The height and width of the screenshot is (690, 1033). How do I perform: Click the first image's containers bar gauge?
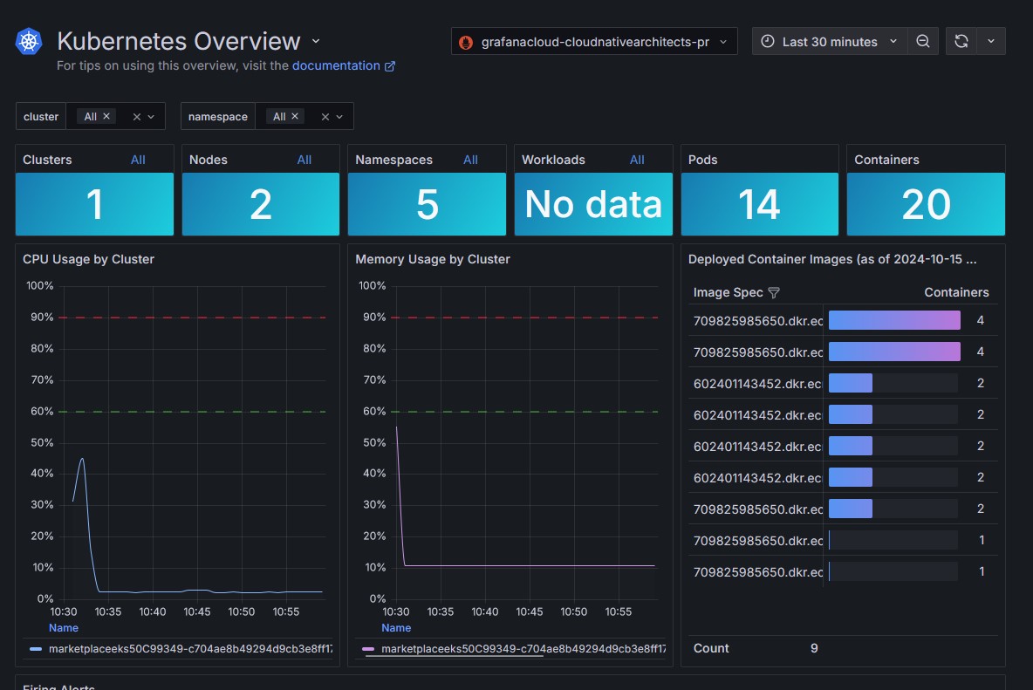pyautogui.click(x=893, y=321)
